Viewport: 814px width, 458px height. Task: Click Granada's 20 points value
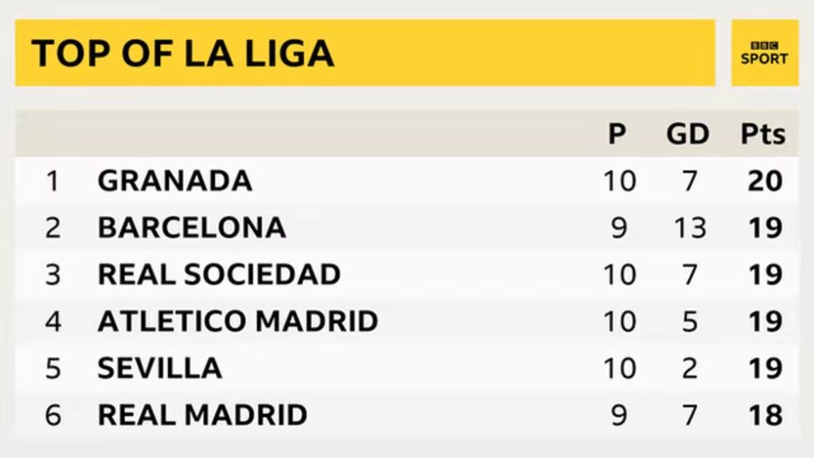click(765, 180)
